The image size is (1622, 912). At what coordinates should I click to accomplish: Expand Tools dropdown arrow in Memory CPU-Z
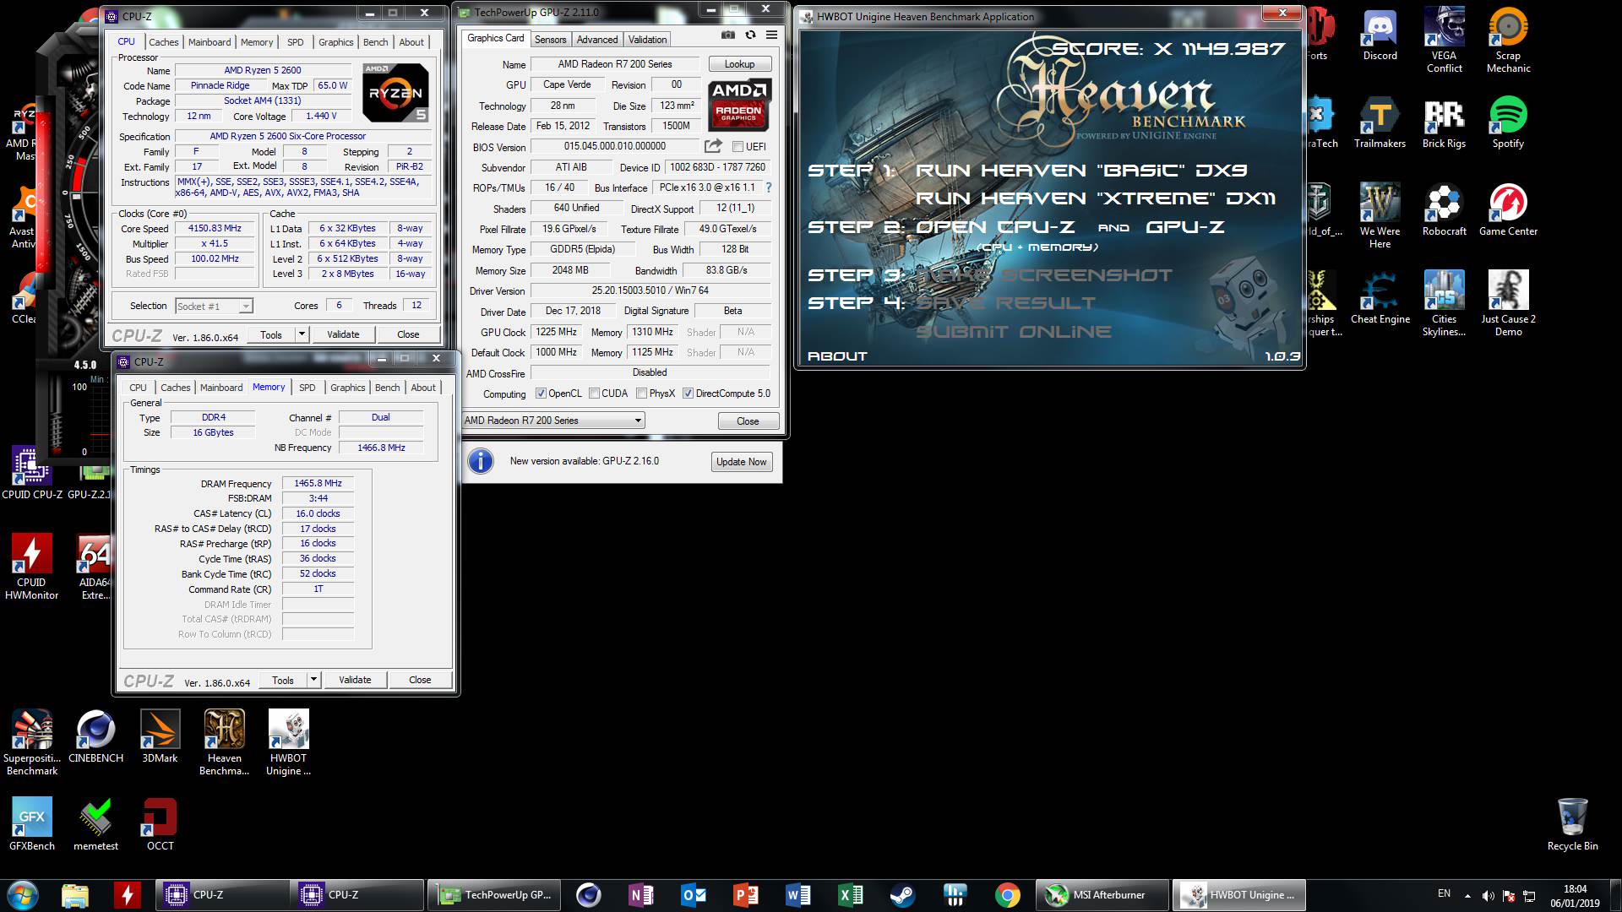tap(313, 680)
